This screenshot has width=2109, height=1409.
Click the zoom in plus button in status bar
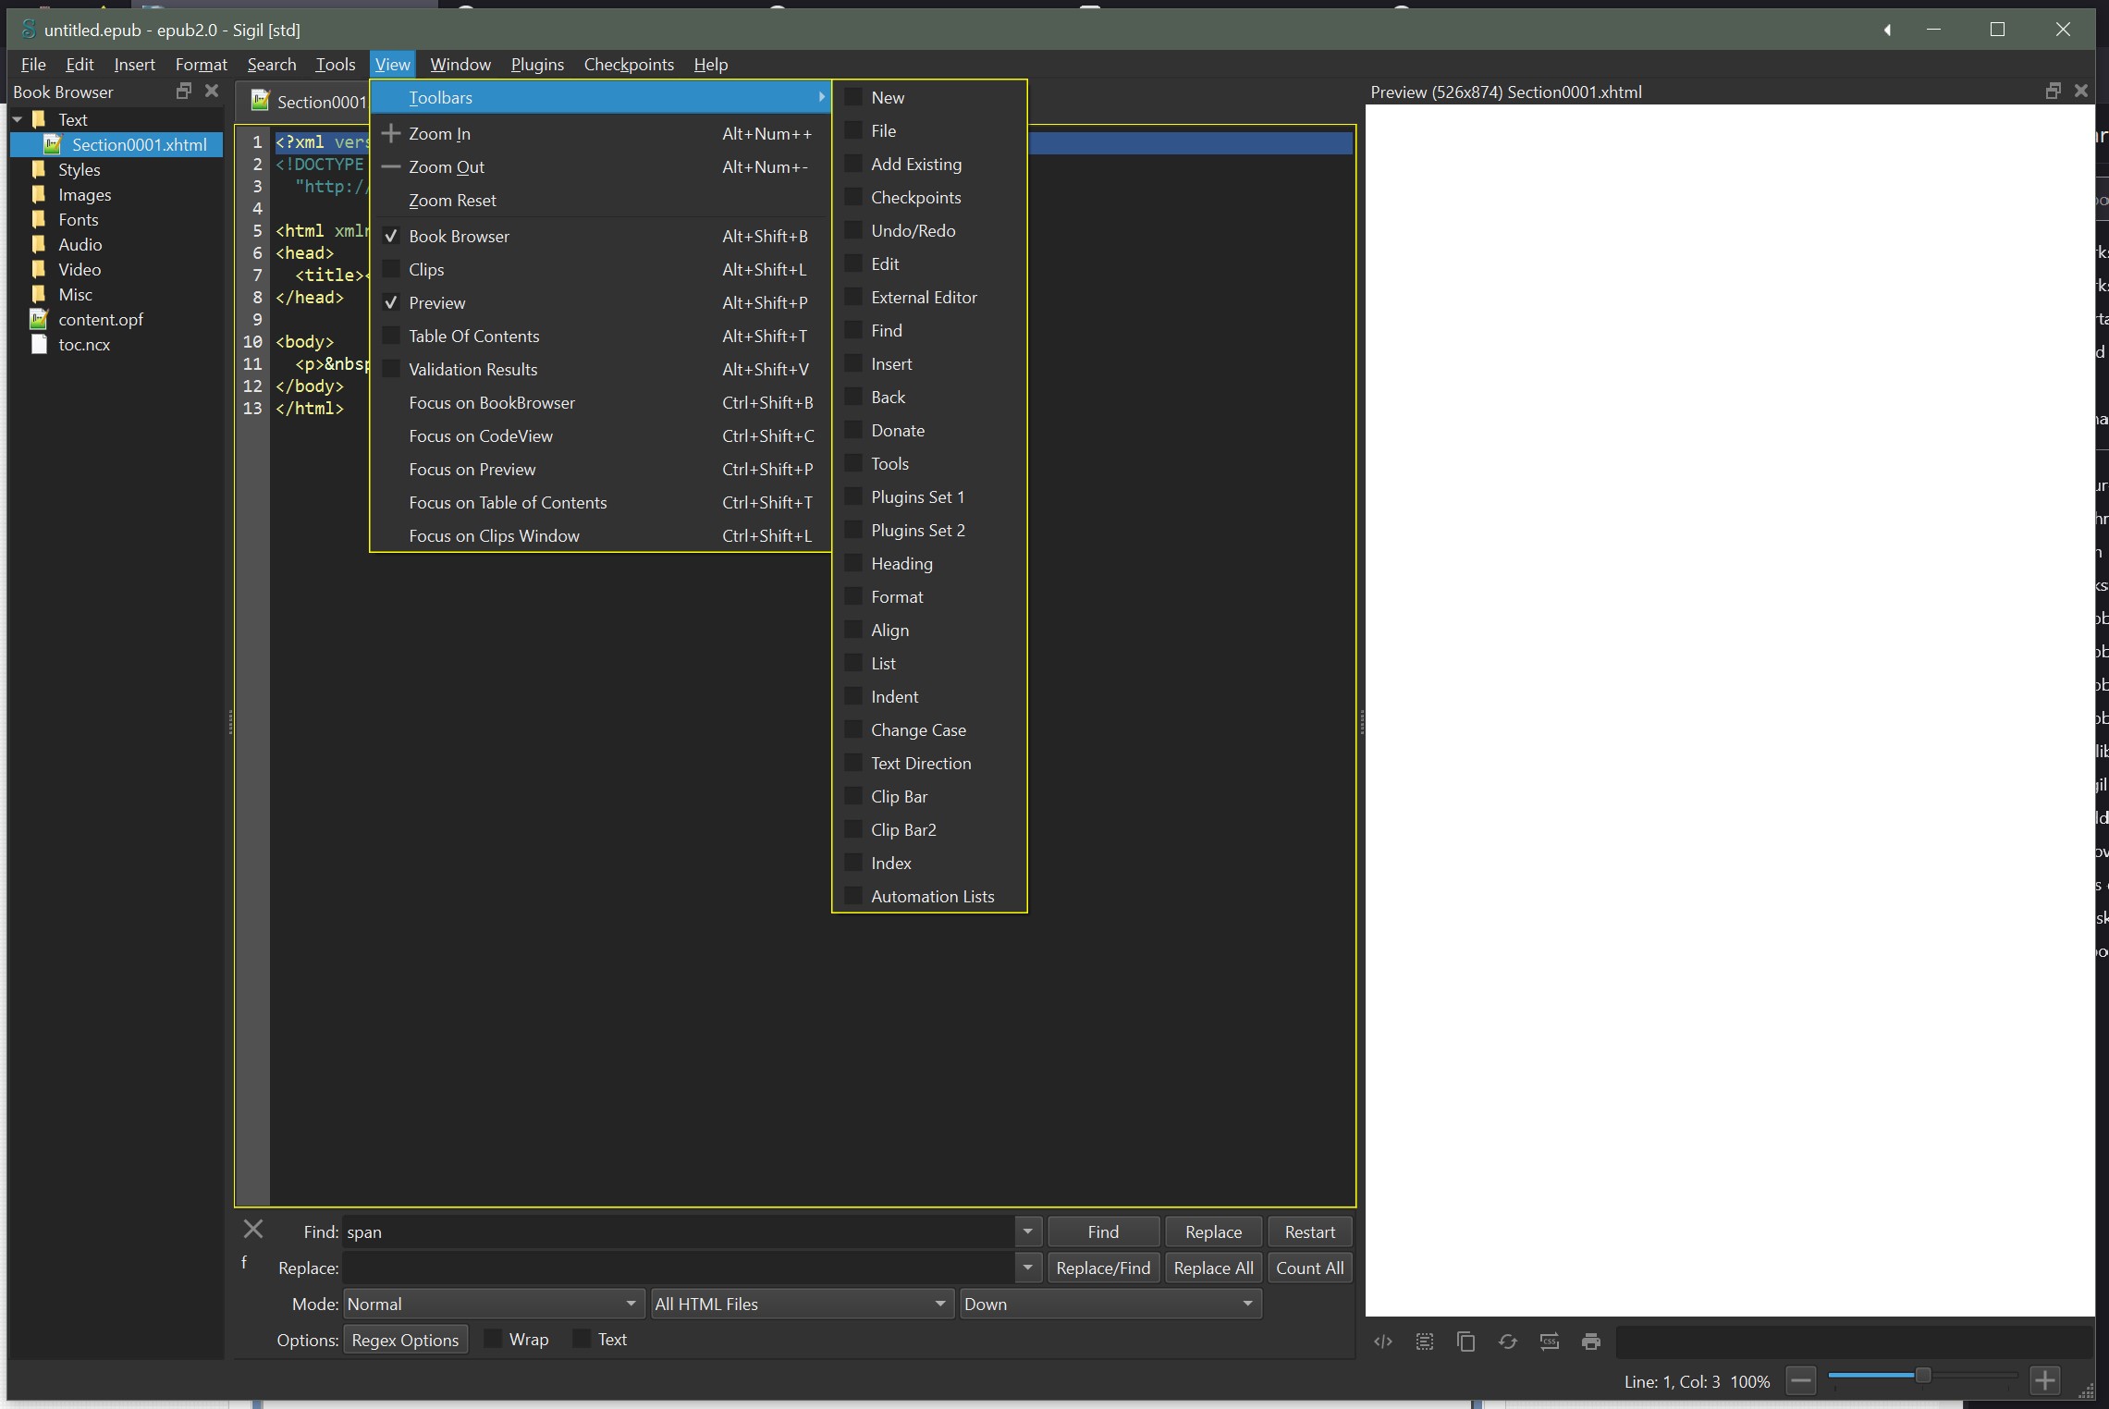pos(2045,1381)
